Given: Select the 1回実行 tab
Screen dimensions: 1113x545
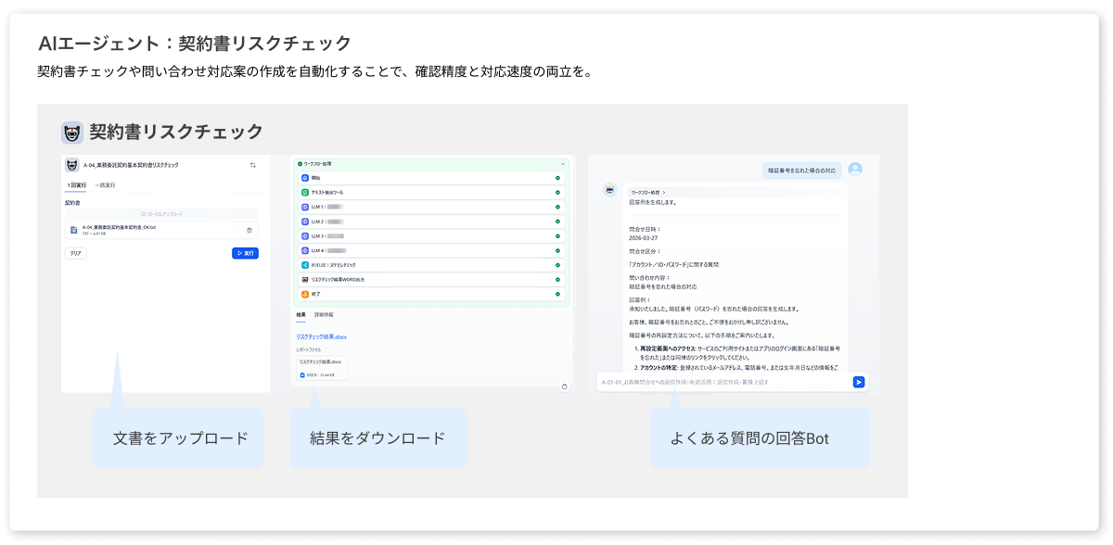Looking at the screenshot, I should pos(75,185).
